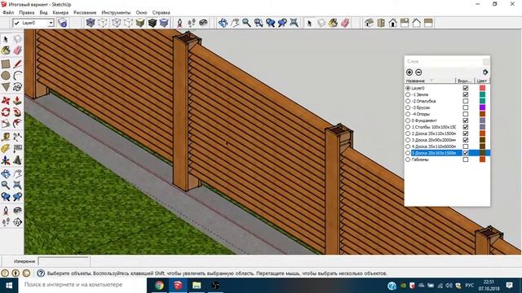Image resolution: width=522 pixels, height=293 pixels.
Task: Open the Файл menu
Action: 8,12
